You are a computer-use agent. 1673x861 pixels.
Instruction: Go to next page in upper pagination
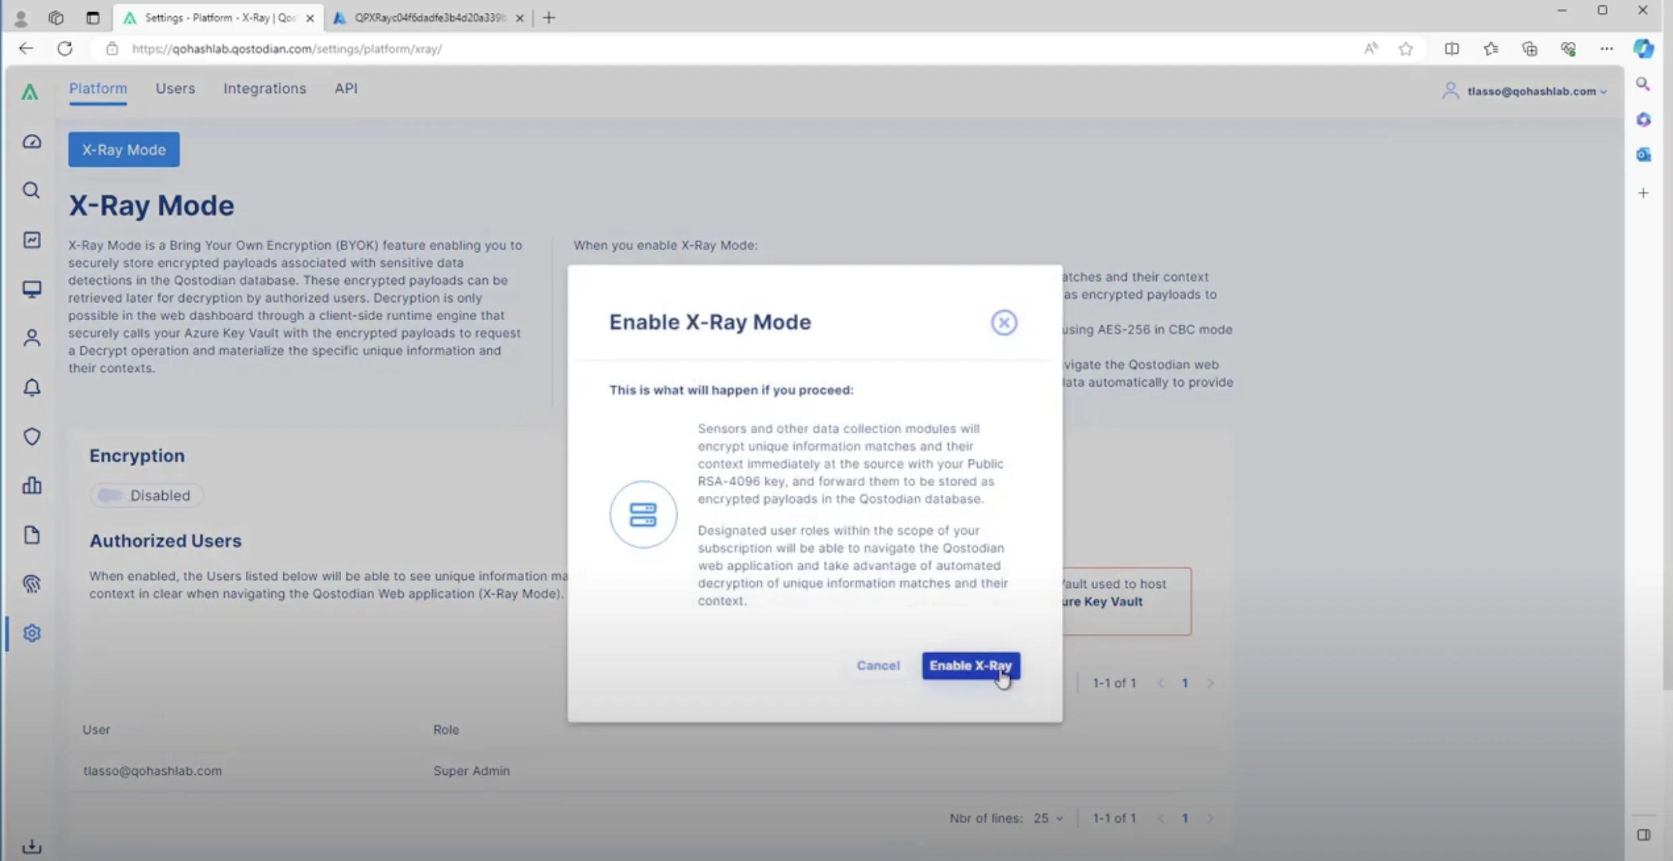pyautogui.click(x=1210, y=683)
